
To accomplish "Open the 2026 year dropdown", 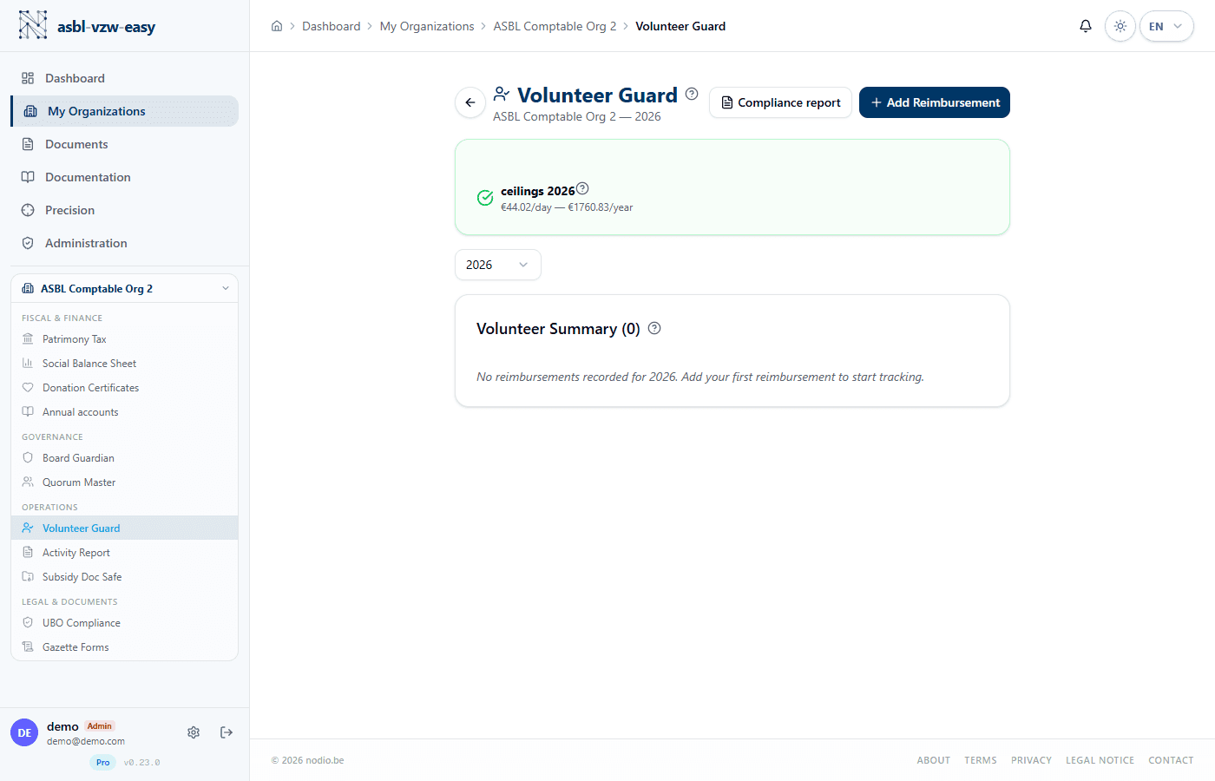I will point(498,265).
